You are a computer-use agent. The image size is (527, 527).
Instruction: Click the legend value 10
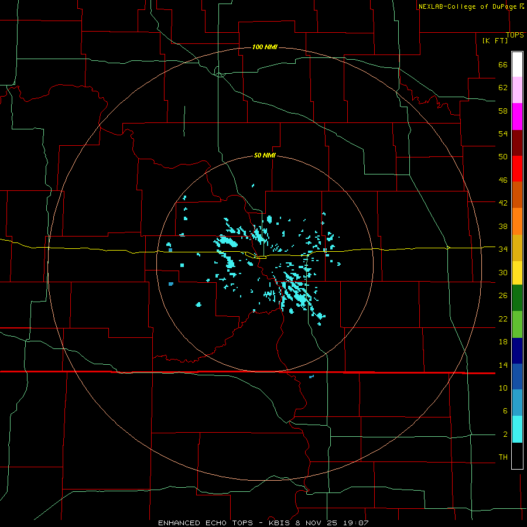point(503,388)
